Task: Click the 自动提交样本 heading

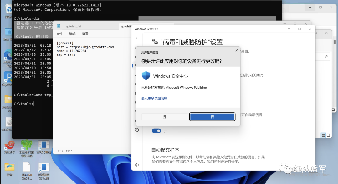Action: tap(165, 150)
